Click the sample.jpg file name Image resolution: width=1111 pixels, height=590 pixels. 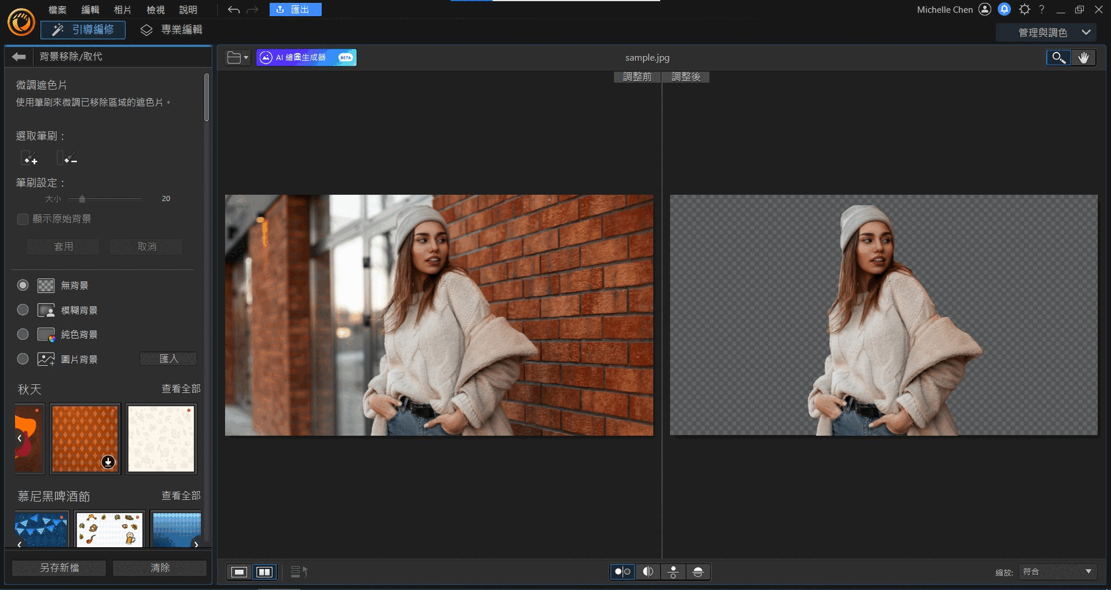coord(648,58)
